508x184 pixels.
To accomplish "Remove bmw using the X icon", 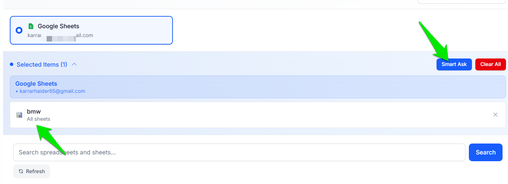I will tap(495, 115).
